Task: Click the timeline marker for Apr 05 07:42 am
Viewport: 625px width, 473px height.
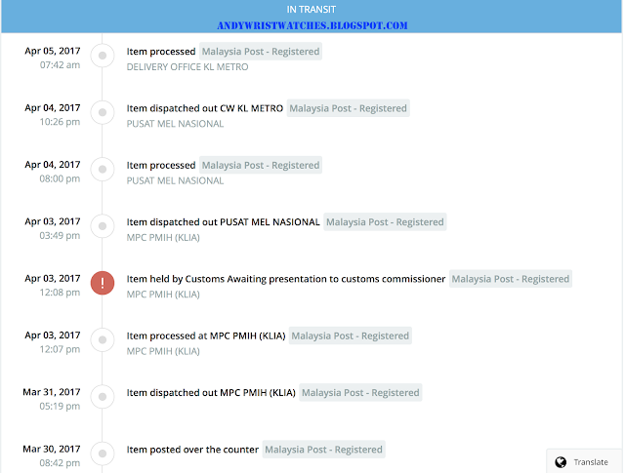Action: pyautogui.click(x=103, y=56)
